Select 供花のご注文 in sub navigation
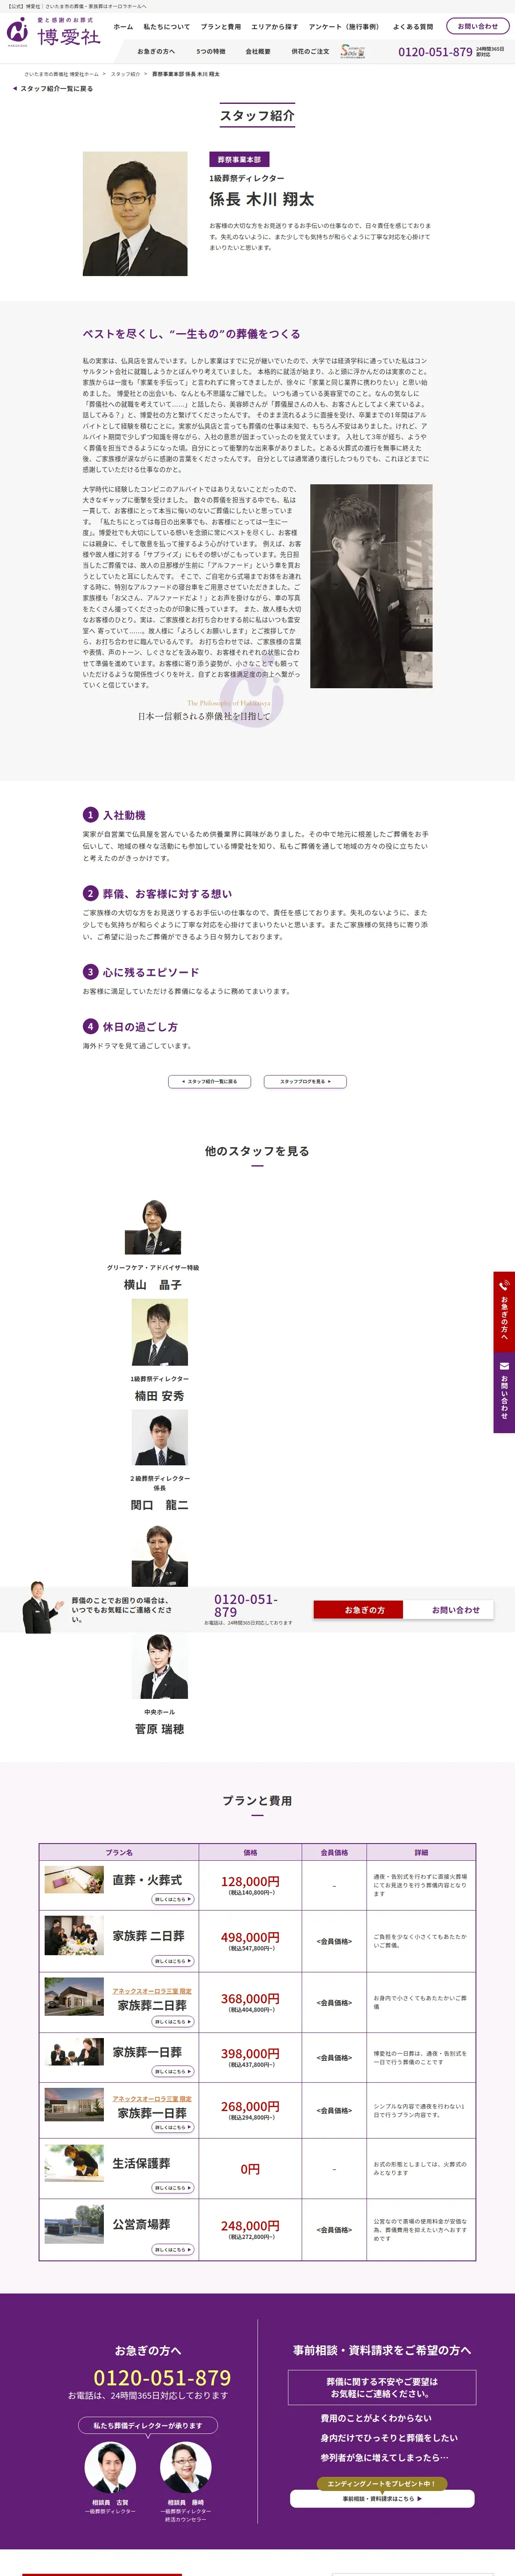 click(x=310, y=51)
